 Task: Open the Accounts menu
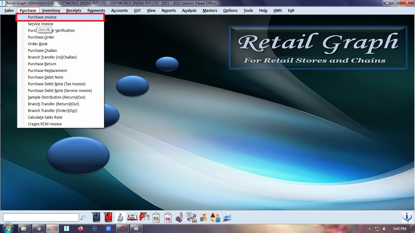[119, 10]
